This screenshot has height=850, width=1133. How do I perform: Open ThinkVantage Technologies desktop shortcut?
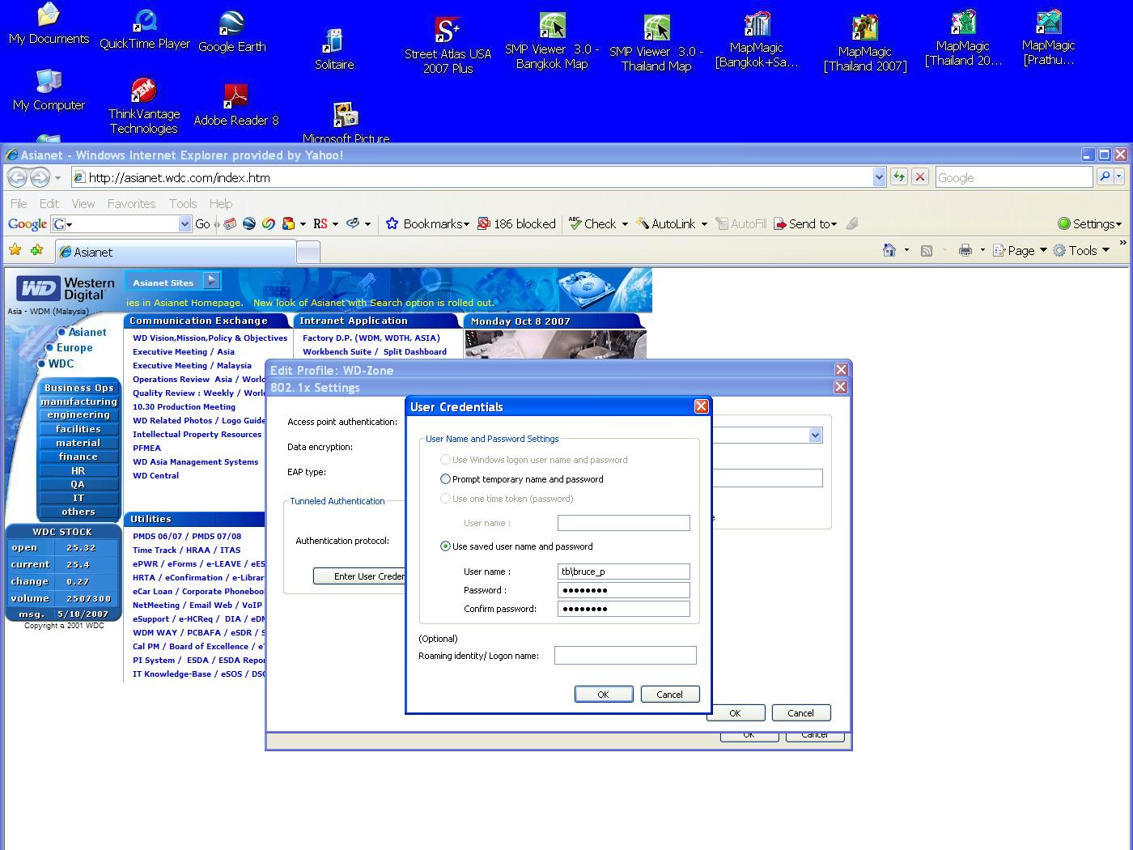(x=144, y=106)
